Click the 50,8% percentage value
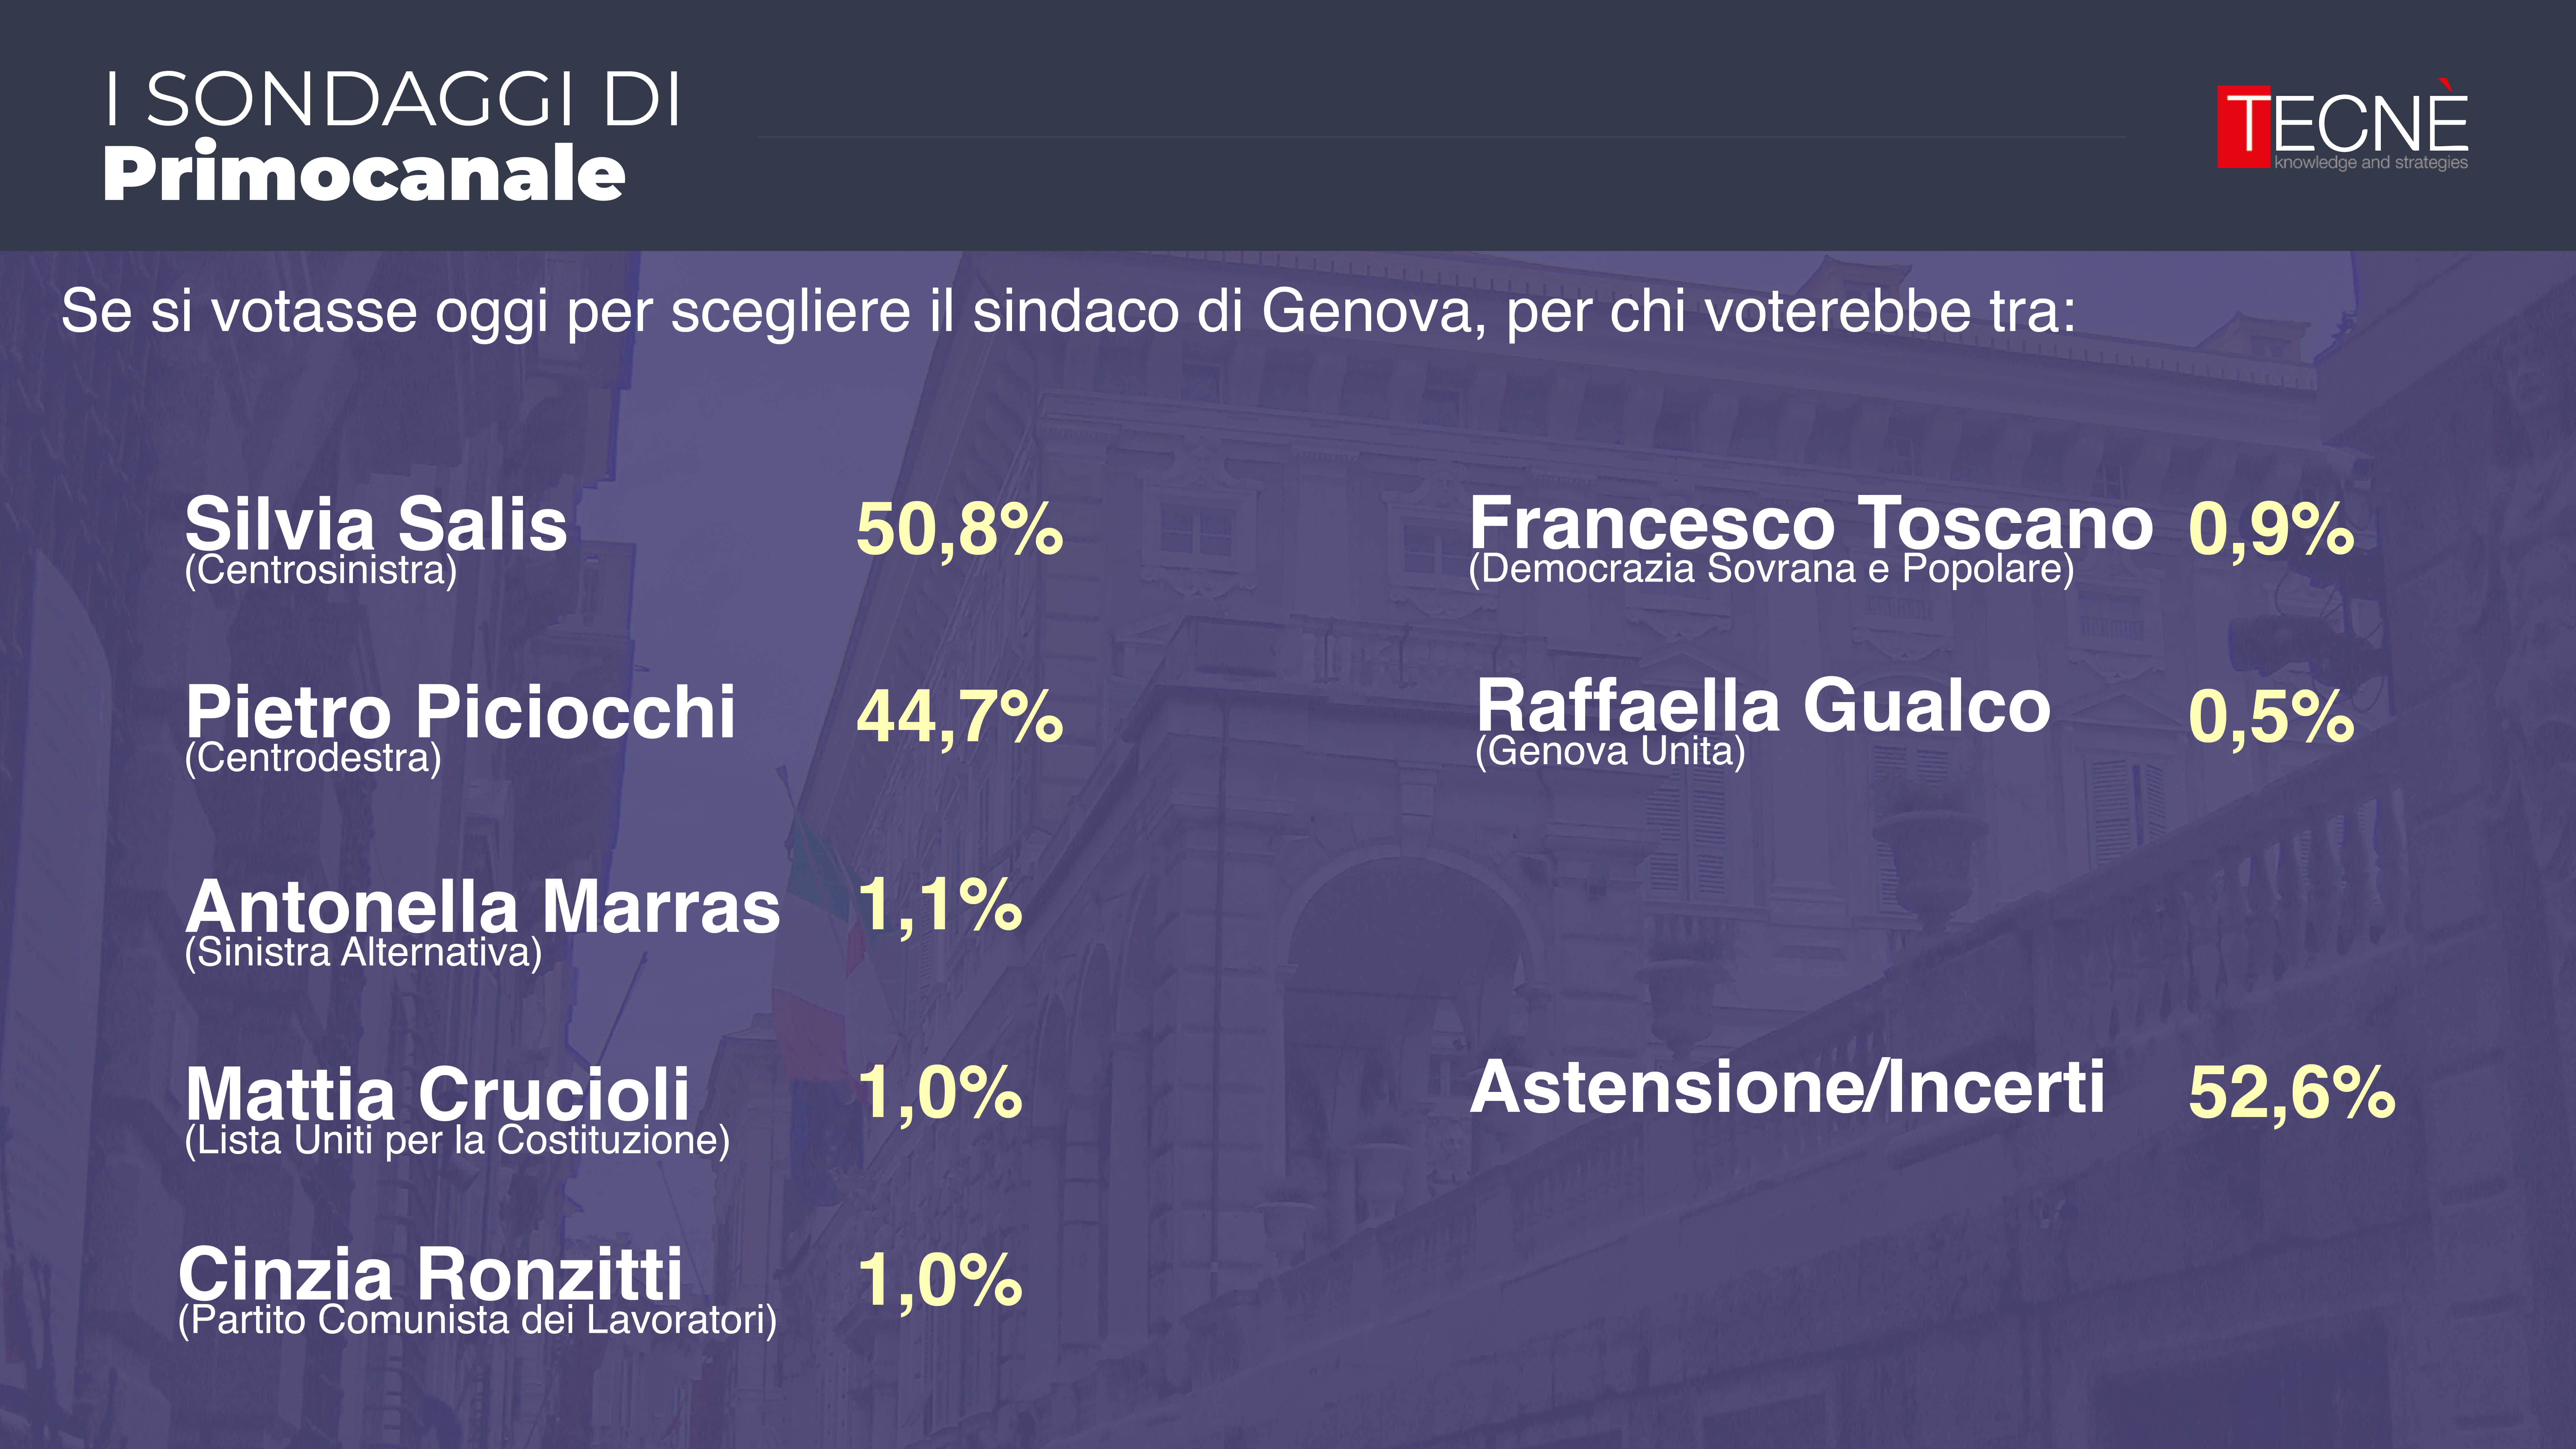This screenshot has width=2576, height=1449. click(x=959, y=529)
